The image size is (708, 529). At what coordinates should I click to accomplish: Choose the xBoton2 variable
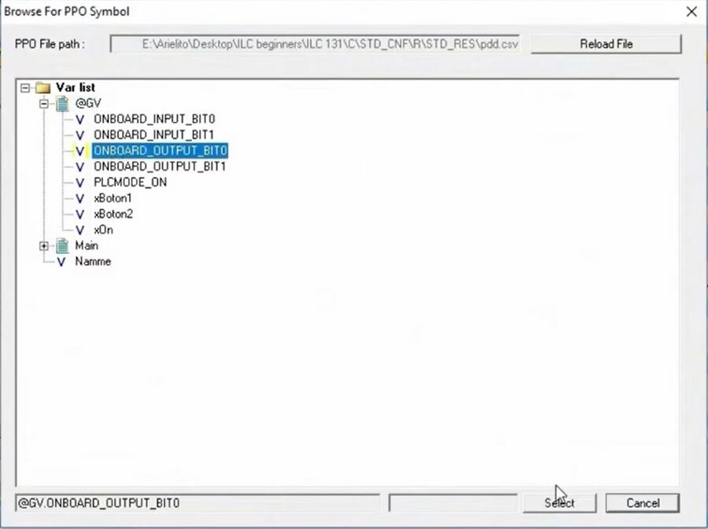tap(113, 214)
